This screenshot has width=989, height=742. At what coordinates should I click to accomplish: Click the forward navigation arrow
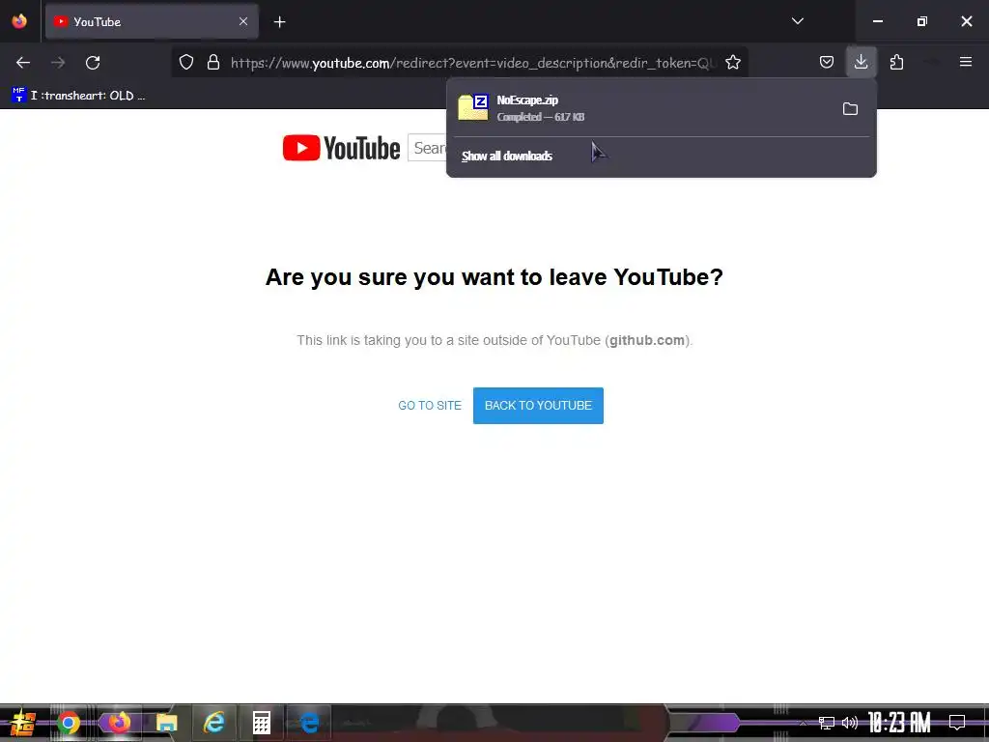coord(58,63)
